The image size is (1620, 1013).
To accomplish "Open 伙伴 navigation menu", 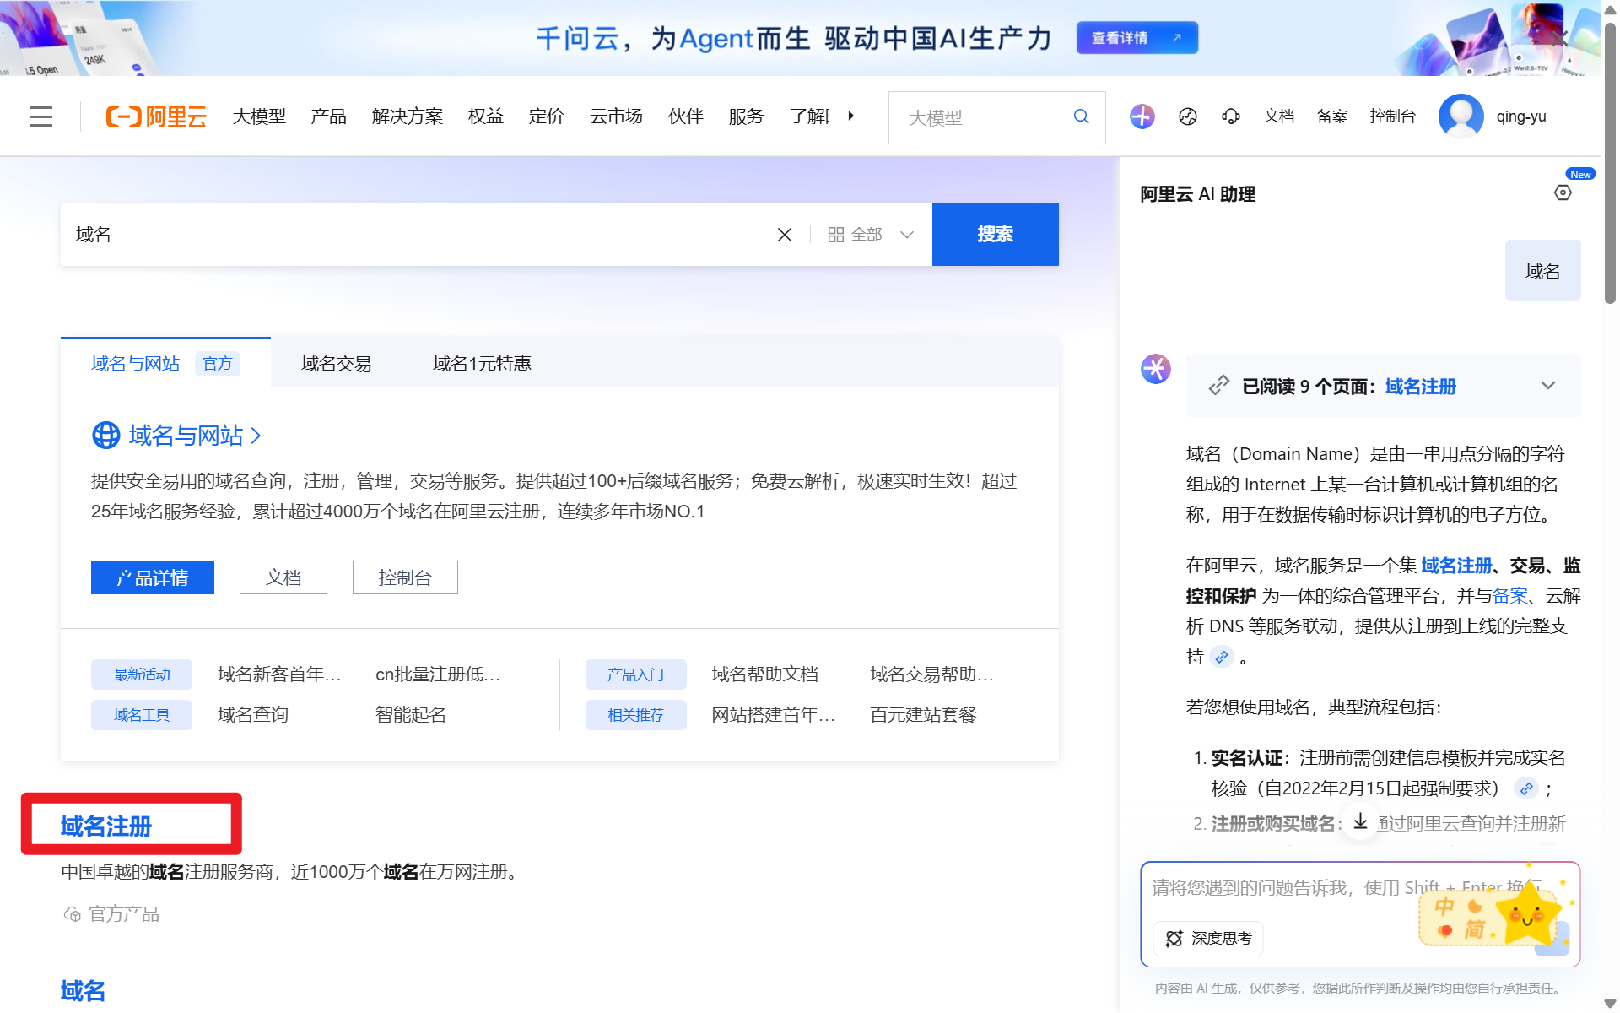I will pyautogui.click(x=686, y=116).
